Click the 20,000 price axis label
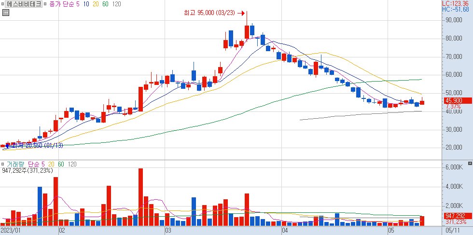 pos(454,148)
